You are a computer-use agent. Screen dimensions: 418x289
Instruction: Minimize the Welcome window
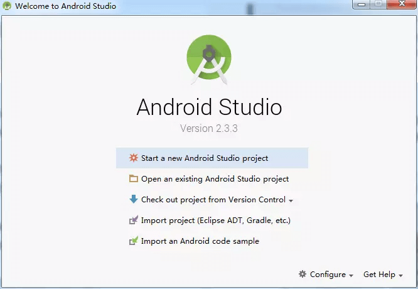[362, 4]
